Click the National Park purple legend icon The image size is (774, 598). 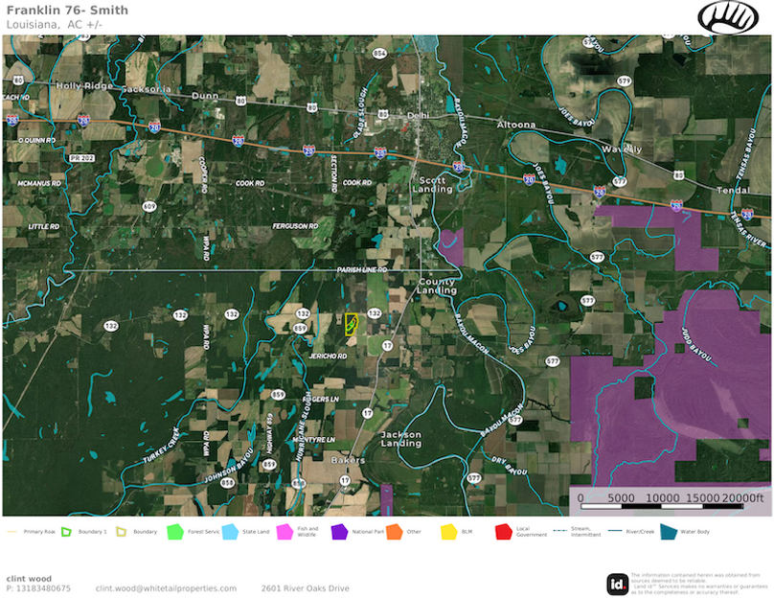[338, 531]
